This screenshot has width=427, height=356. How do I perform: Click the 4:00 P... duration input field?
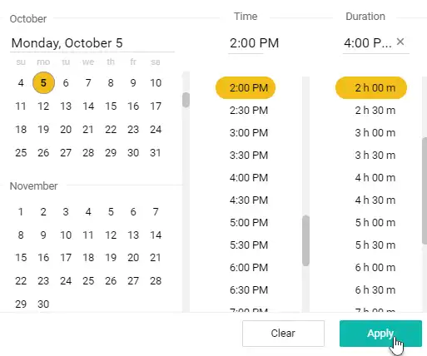(368, 43)
